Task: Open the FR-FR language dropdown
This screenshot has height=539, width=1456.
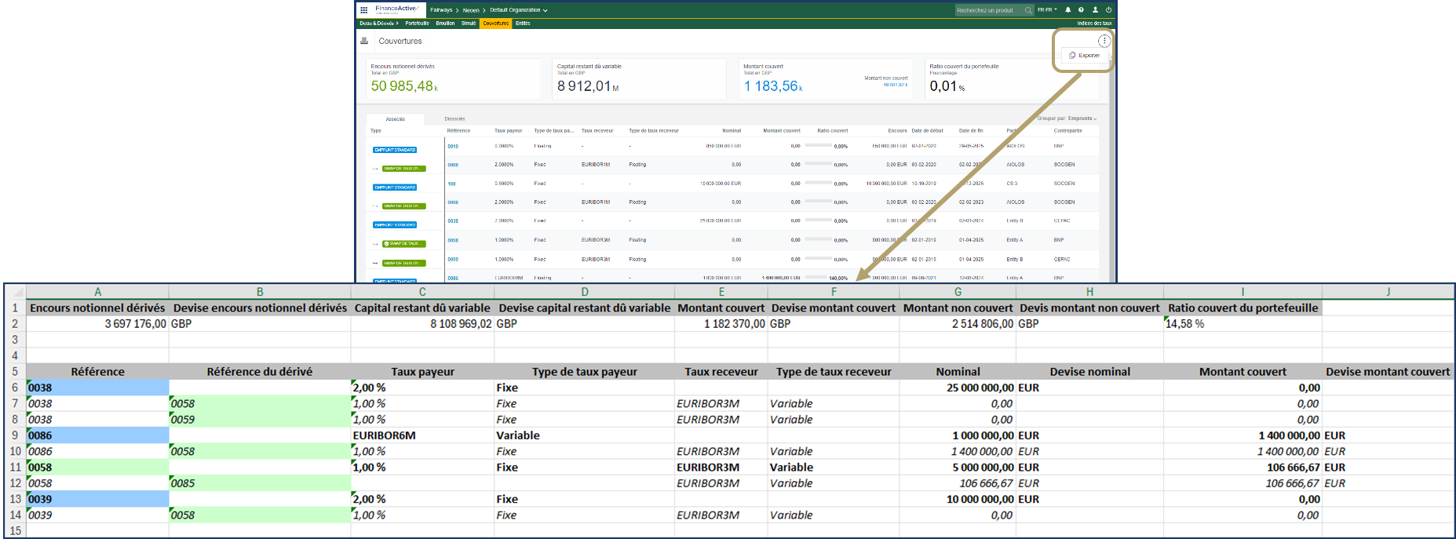Action: pyautogui.click(x=1047, y=10)
